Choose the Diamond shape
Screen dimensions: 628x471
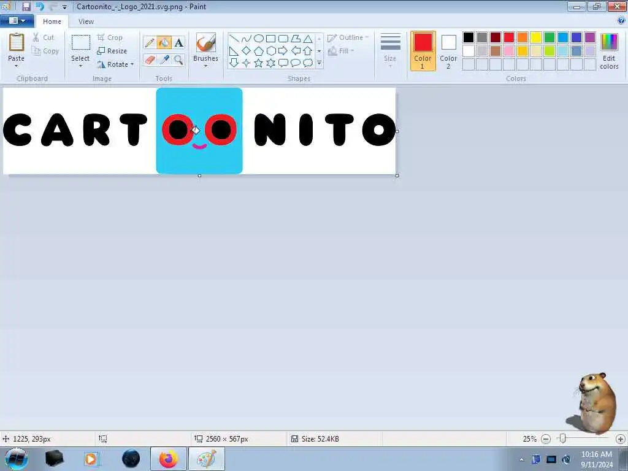tap(247, 51)
